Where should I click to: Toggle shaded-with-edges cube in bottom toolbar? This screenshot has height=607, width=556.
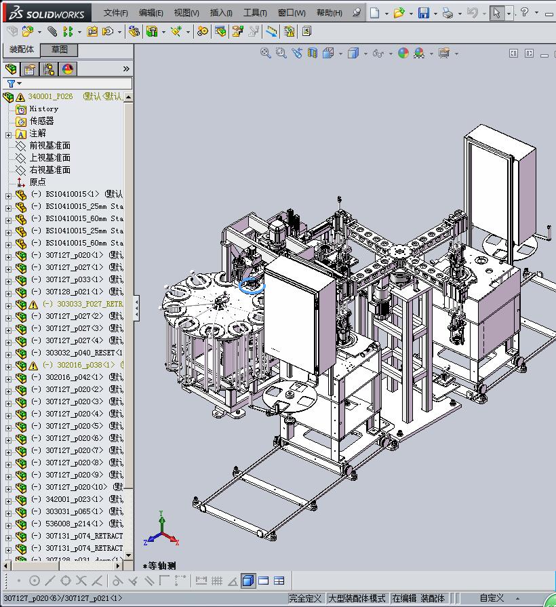[248, 581]
